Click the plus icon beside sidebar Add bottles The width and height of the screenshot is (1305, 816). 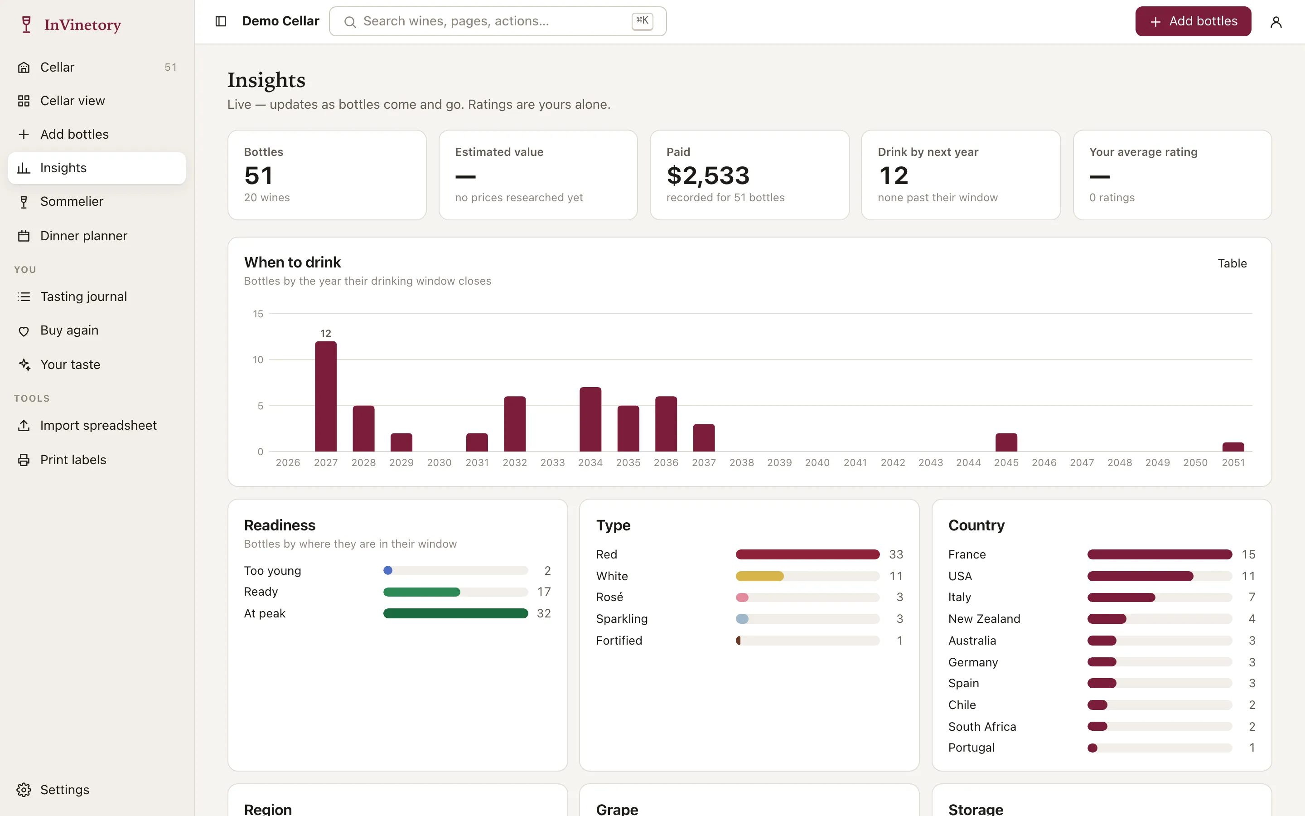(24, 134)
